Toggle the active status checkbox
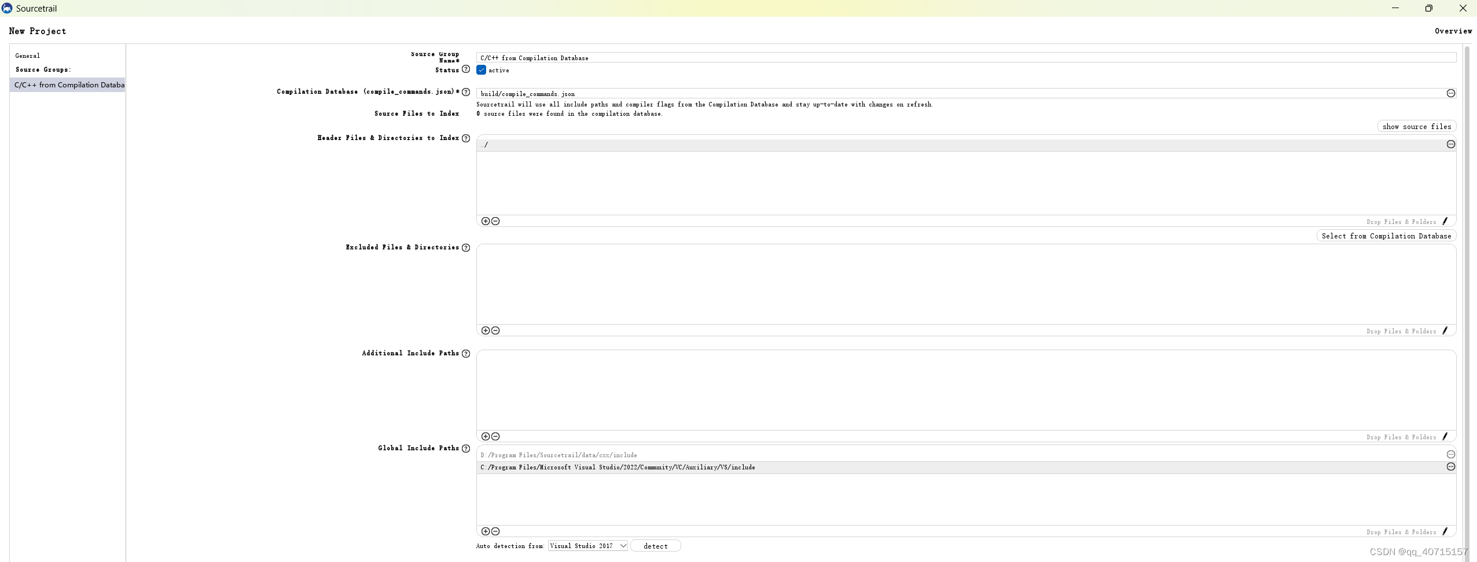The width and height of the screenshot is (1477, 562). click(x=481, y=70)
